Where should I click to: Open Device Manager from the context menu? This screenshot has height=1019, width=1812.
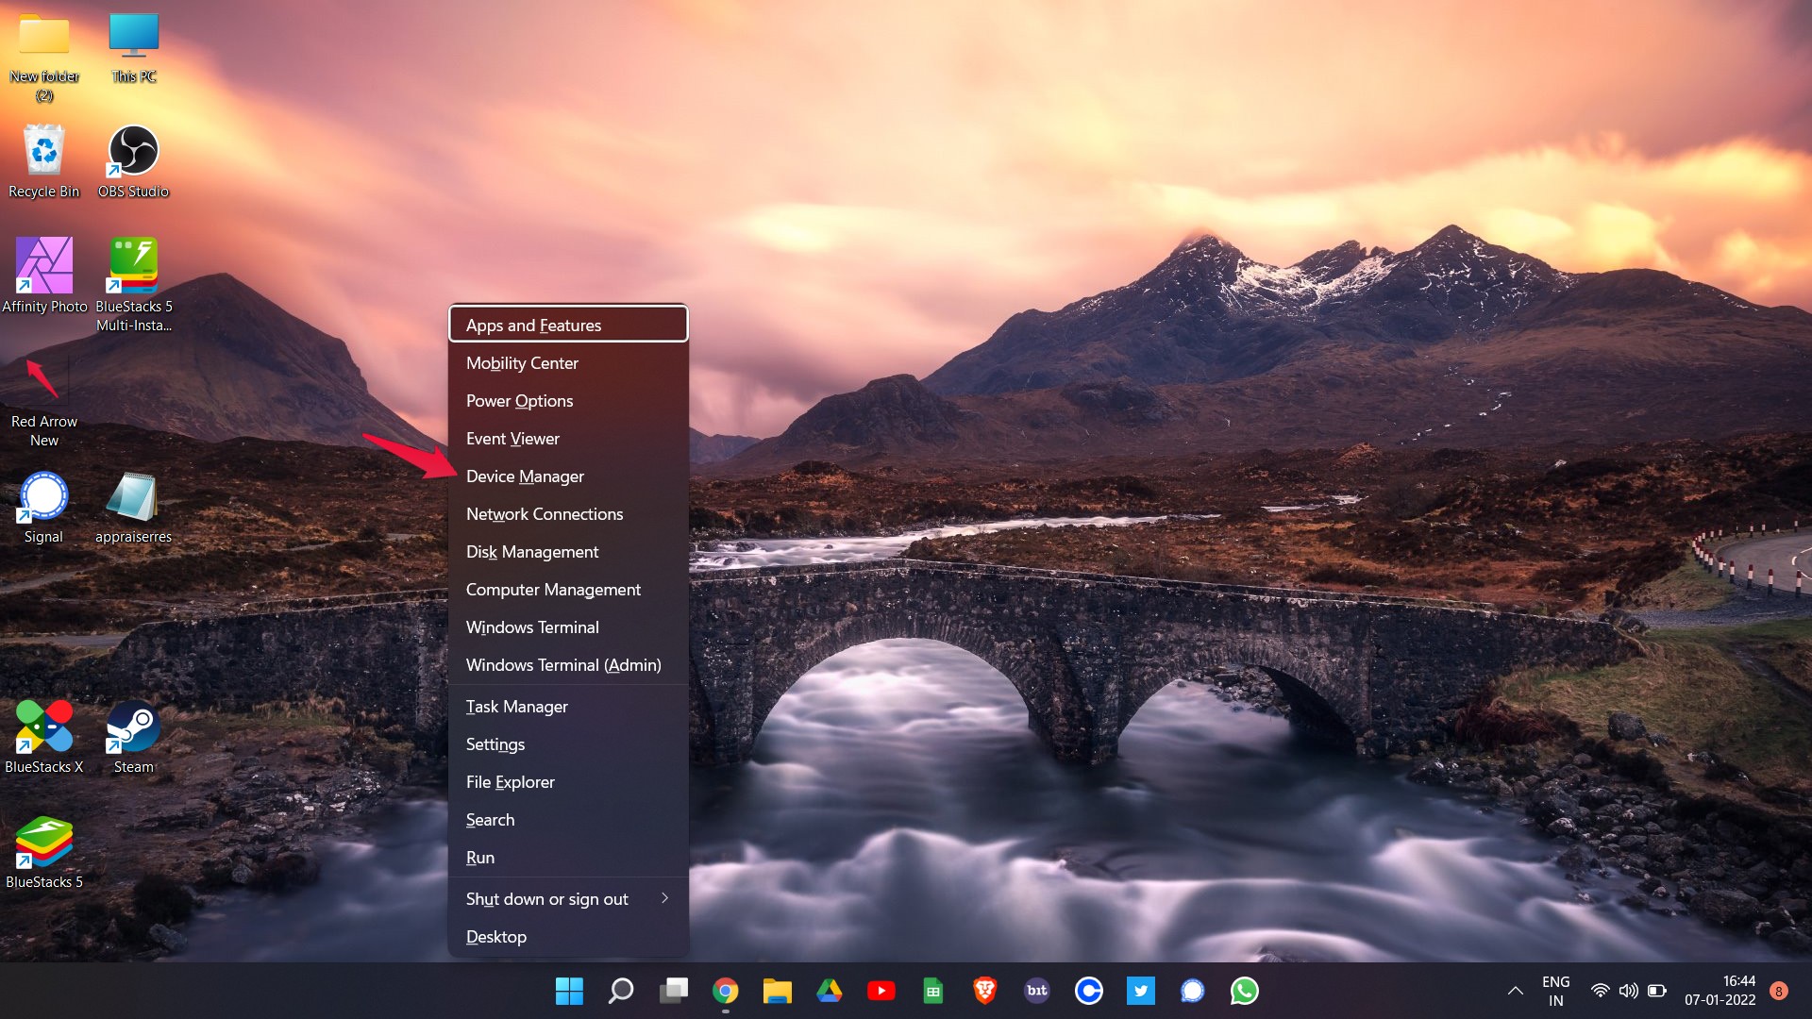(525, 476)
